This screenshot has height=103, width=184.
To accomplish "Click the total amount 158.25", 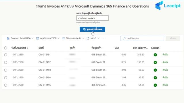I will point(141,62).
